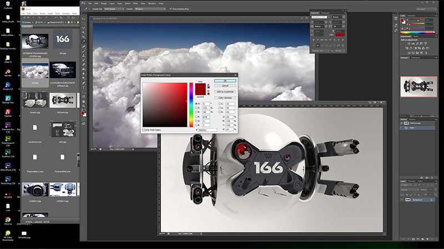Open Chrome from the desktop icons

(8, 220)
